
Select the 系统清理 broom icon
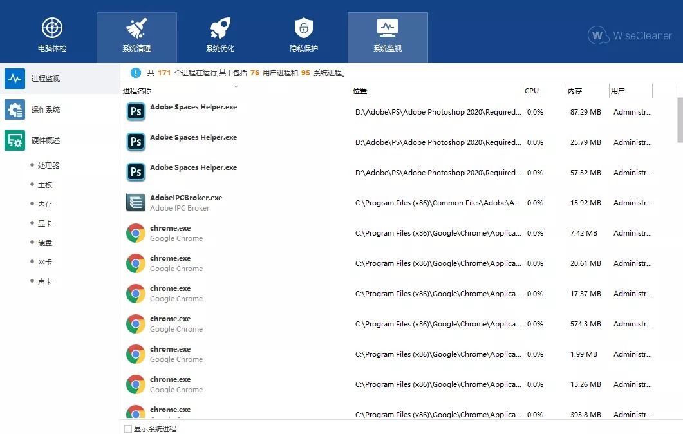136,28
